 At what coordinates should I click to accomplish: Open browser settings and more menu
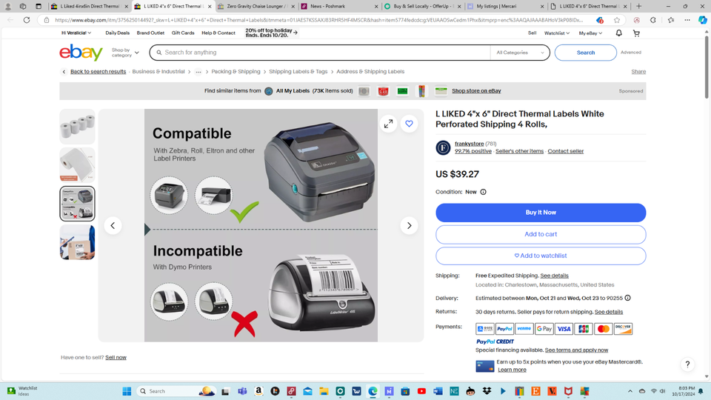(x=687, y=20)
